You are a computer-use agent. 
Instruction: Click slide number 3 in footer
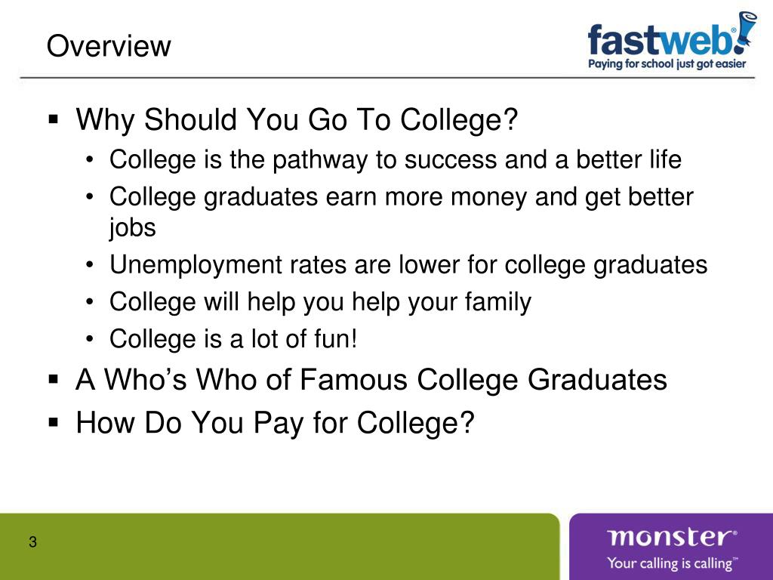coord(32,541)
